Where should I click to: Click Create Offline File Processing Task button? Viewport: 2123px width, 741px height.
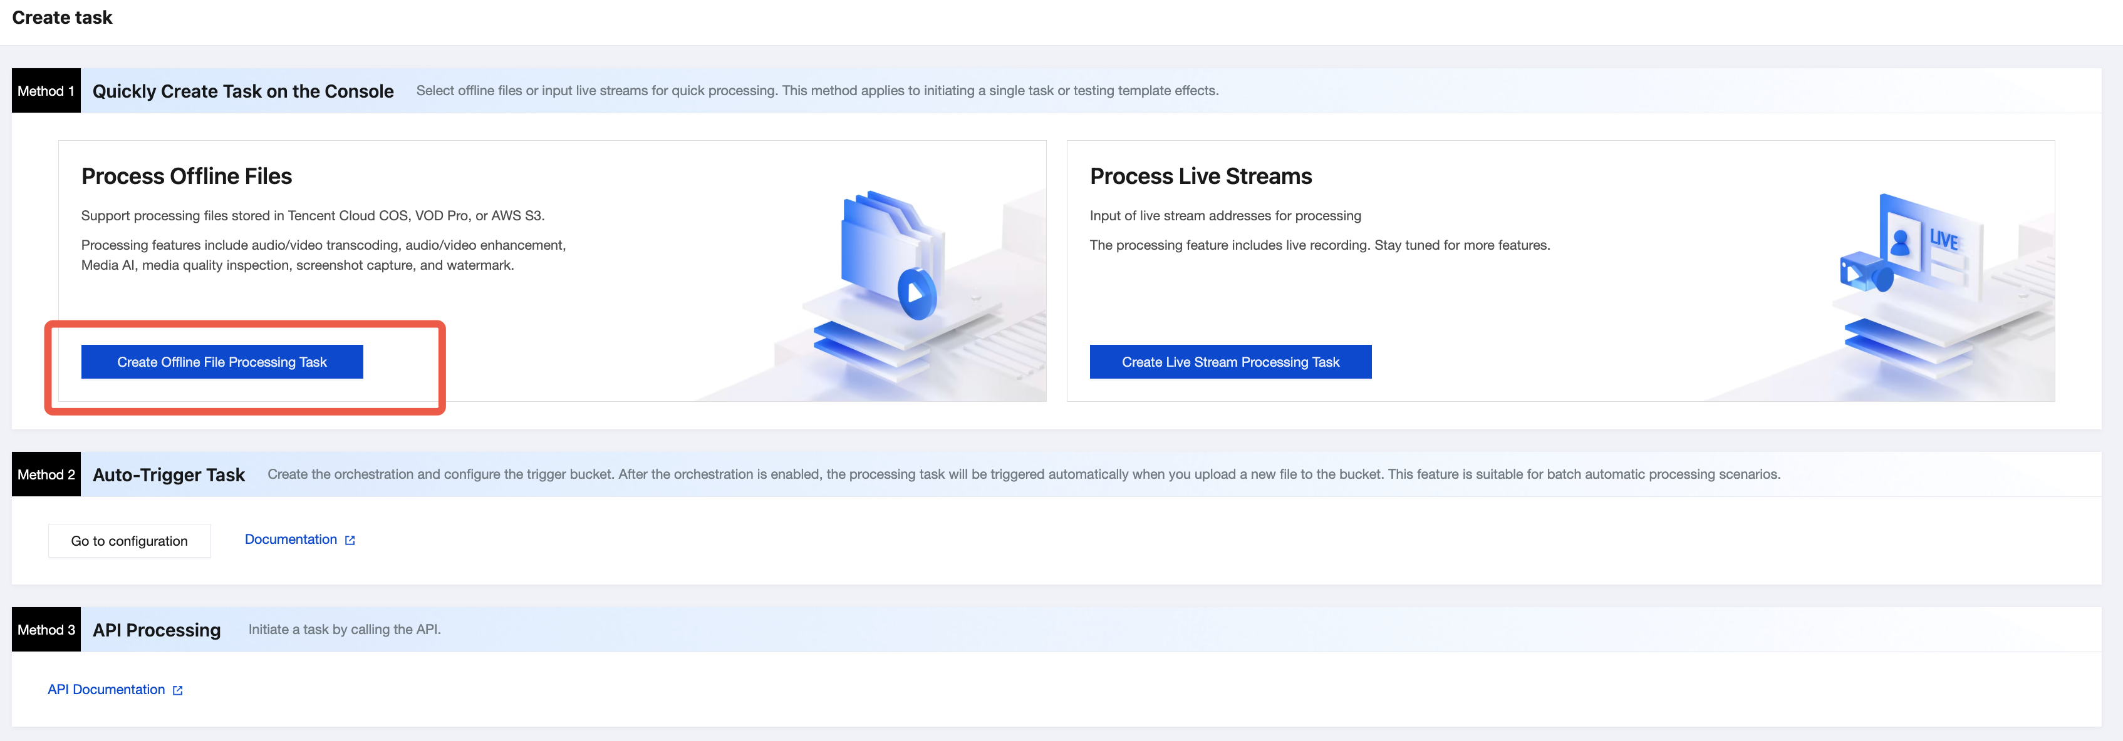pyautogui.click(x=222, y=362)
